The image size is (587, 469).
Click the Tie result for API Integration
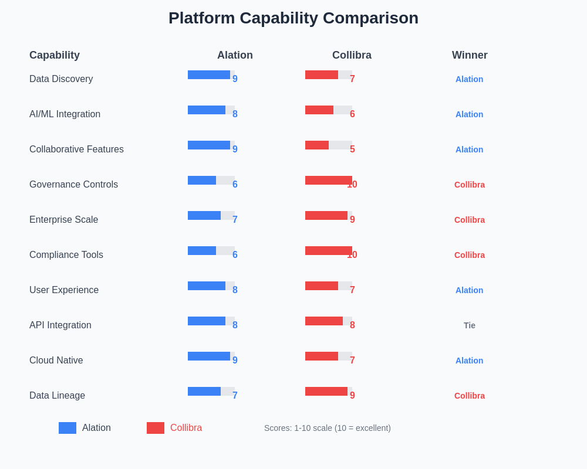click(x=470, y=325)
